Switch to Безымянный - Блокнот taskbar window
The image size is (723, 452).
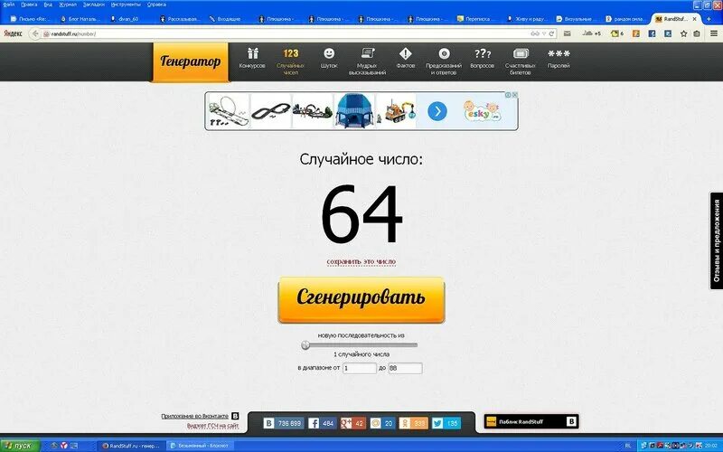[199, 446]
